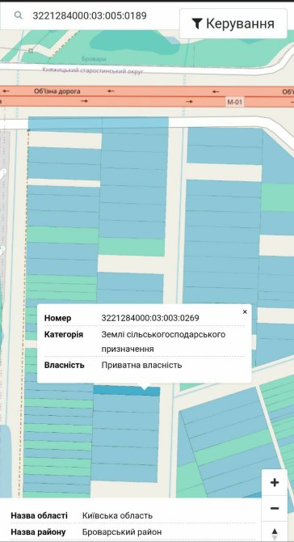Screen dimensions: 294x542
Task: Close the parcel info popup
Action: 245,311
